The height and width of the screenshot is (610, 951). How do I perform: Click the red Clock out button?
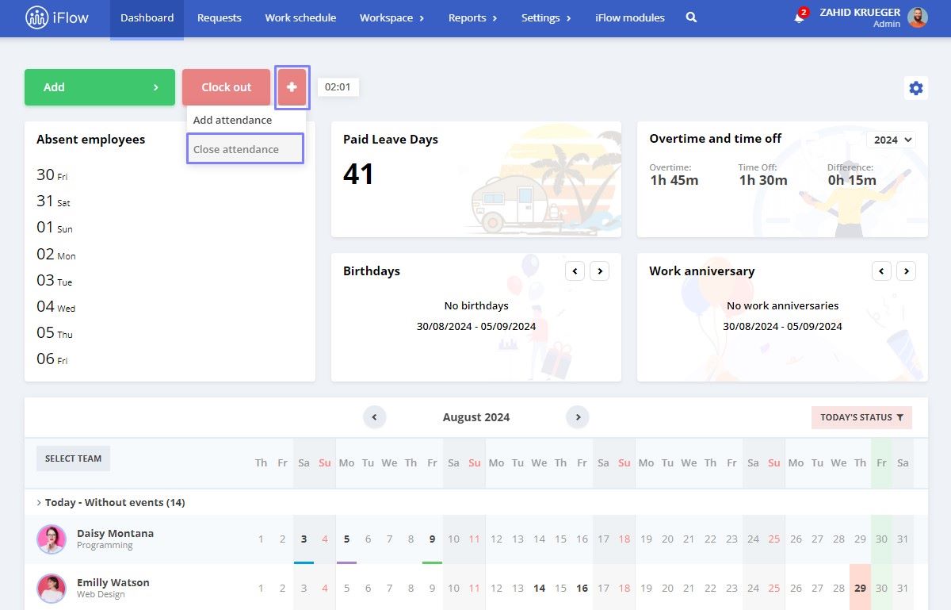[227, 87]
